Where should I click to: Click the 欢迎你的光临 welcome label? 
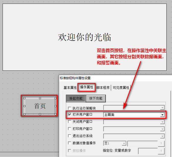pos(84,37)
